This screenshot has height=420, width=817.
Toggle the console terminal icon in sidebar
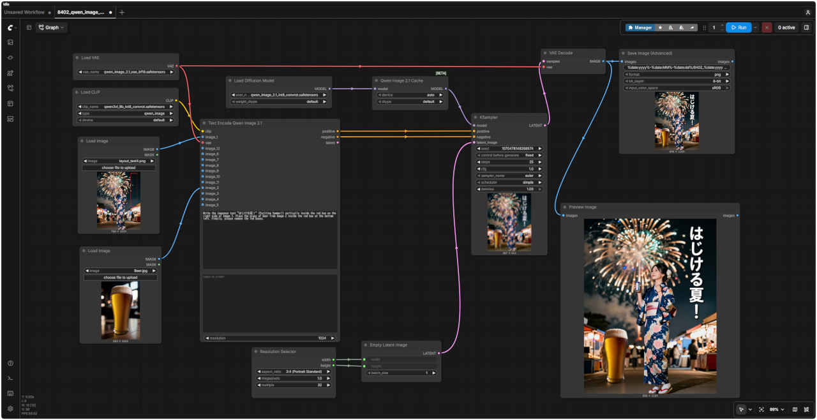(10, 379)
